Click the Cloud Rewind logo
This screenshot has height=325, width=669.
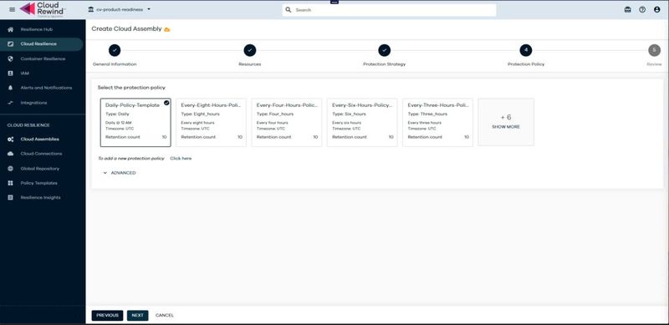point(43,9)
